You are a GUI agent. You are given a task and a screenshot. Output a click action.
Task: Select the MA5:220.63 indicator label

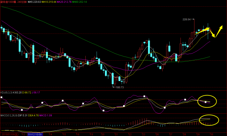(34, 2)
